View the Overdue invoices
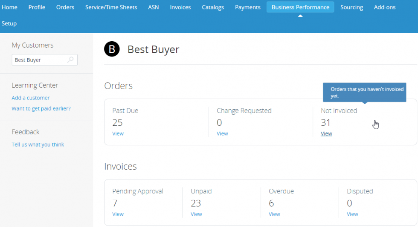This screenshot has width=418, height=227. 274,214
